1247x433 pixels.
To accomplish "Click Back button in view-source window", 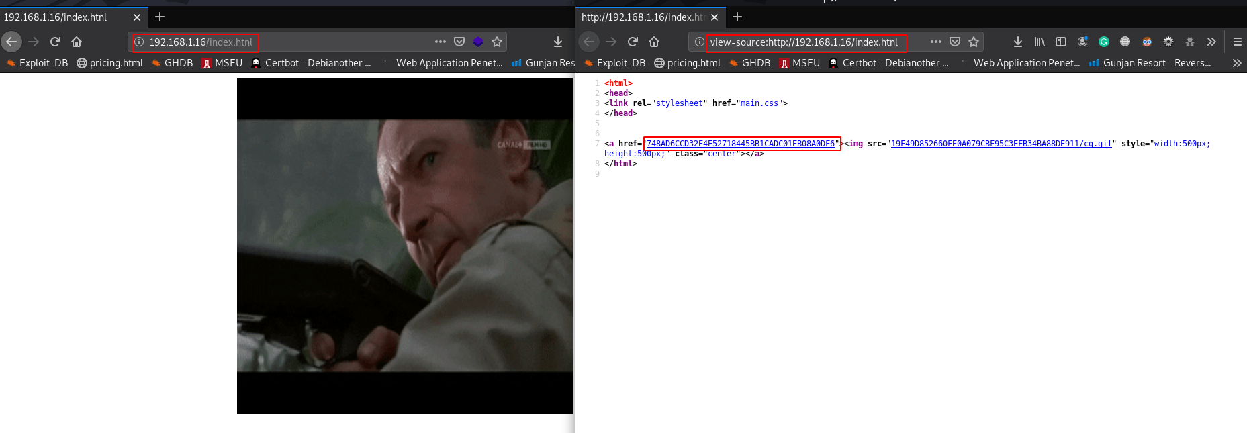I will pos(589,42).
